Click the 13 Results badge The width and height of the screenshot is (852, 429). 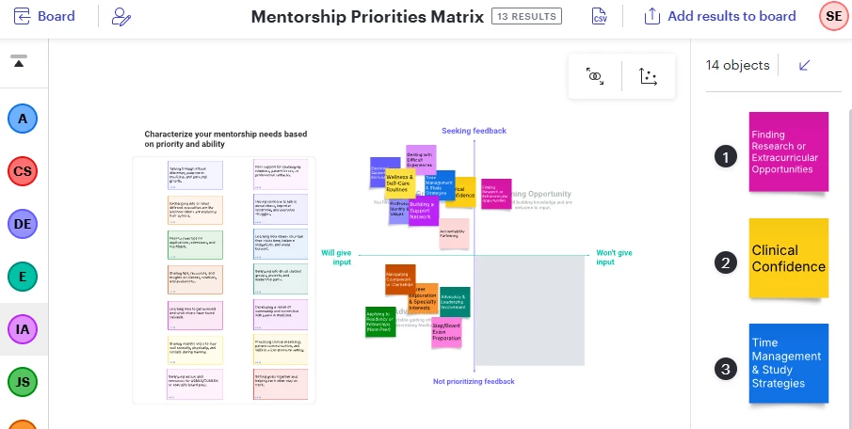(526, 16)
